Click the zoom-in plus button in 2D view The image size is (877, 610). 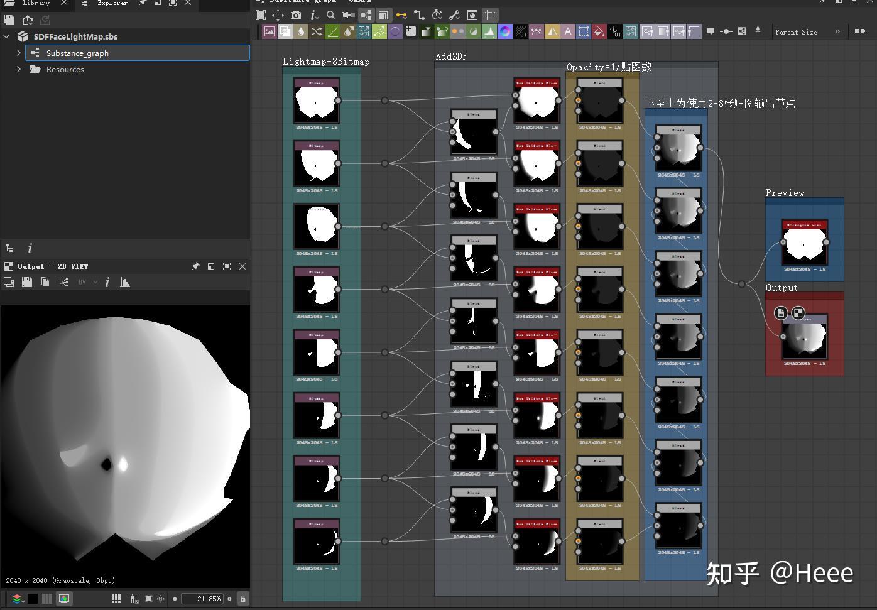click(229, 599)
